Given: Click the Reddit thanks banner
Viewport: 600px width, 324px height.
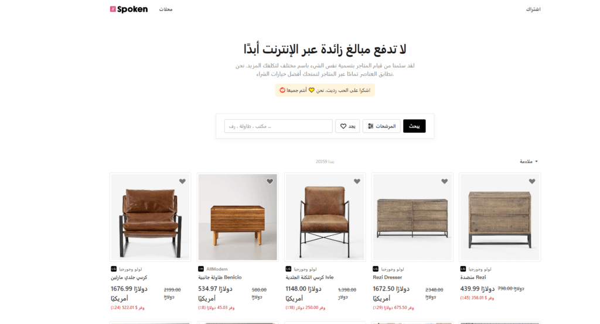Looking at the screenshot, I should point(325,90).
